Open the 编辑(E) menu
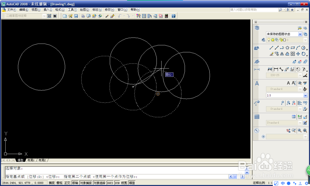 [x=24, y=10]
